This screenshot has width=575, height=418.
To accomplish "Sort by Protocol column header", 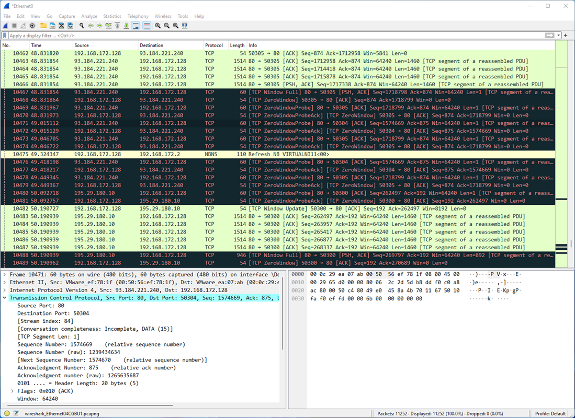I will (216, 45).
